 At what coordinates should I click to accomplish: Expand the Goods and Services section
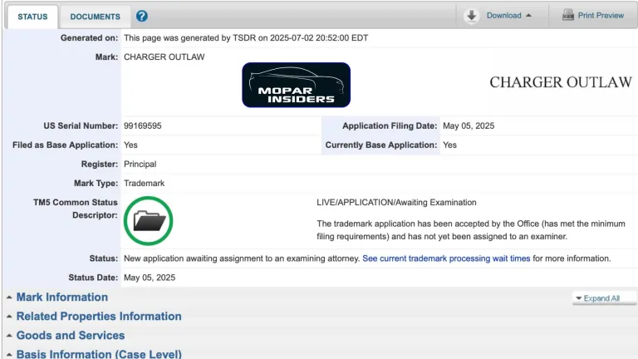pos(70,336)
